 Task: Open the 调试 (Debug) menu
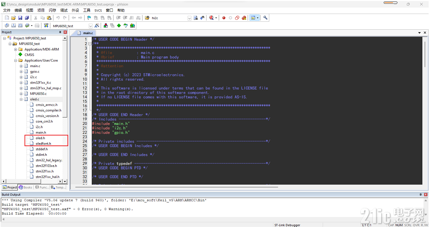64,10
